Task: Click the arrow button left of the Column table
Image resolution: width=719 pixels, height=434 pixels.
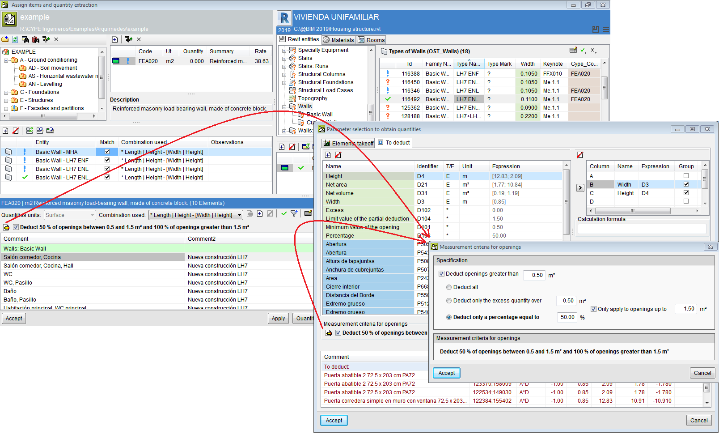Action: [580, 188]
